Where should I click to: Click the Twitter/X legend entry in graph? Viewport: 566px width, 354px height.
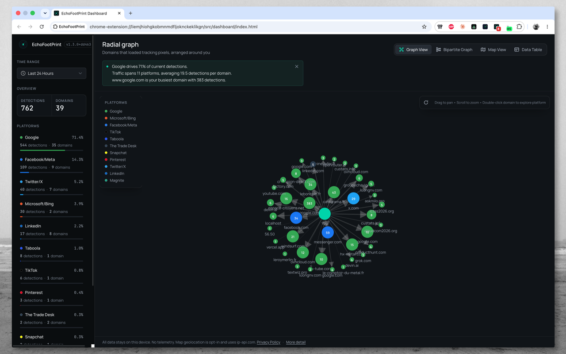[115, 167]
